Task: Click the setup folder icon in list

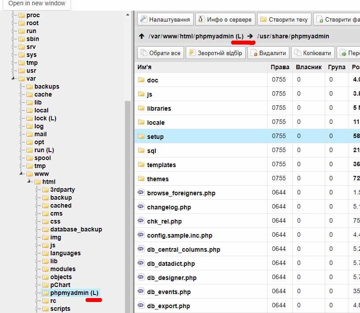Action: 141,136
